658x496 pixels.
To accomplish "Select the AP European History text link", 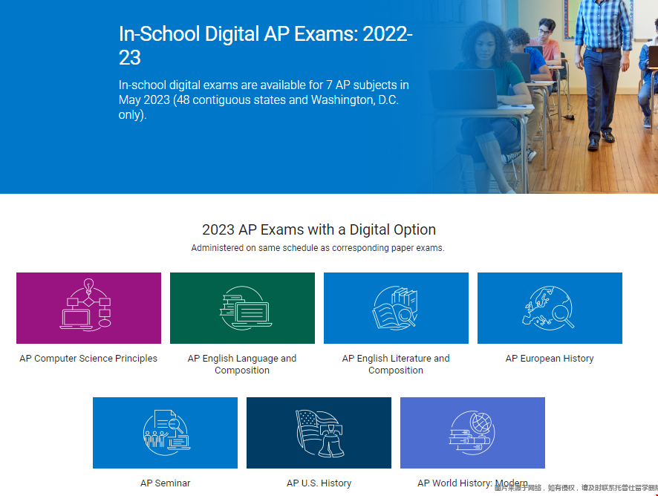I will 550,359.
